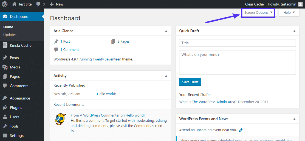Open the Twenty Seventeen theme link
This screenshot has height=141, width=305.
coord(107,59)
